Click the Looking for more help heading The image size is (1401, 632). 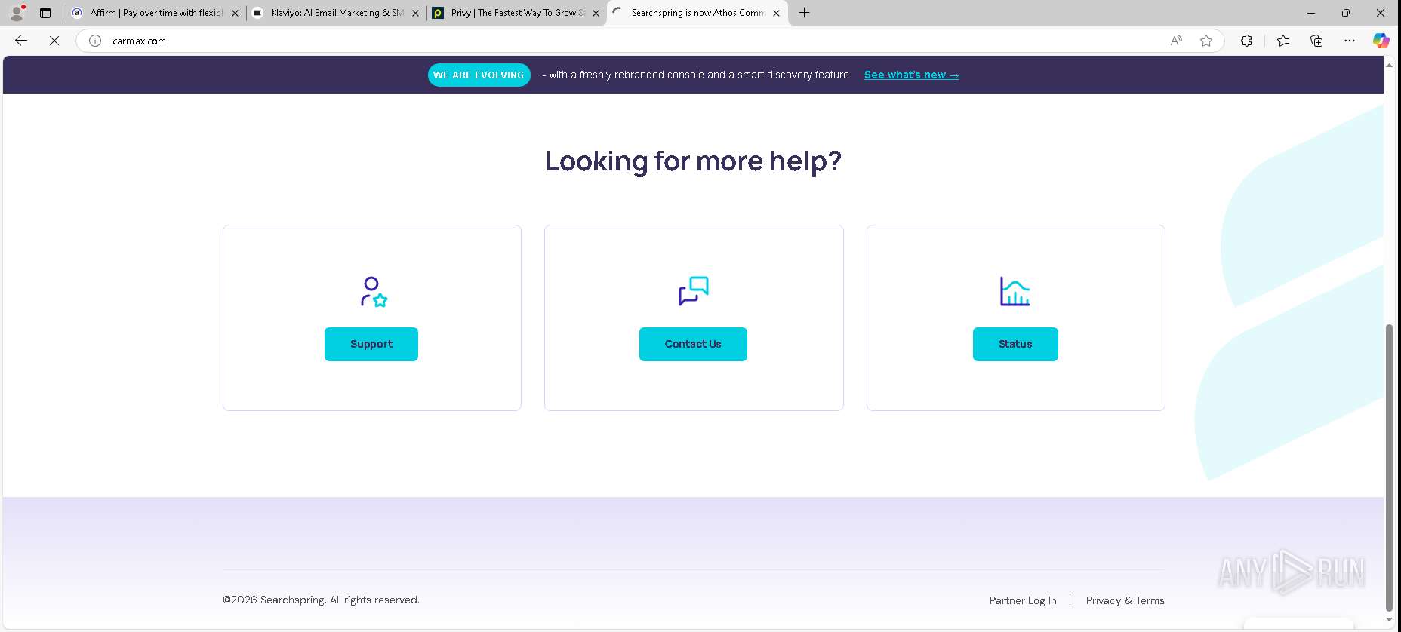tap(693, 161)
